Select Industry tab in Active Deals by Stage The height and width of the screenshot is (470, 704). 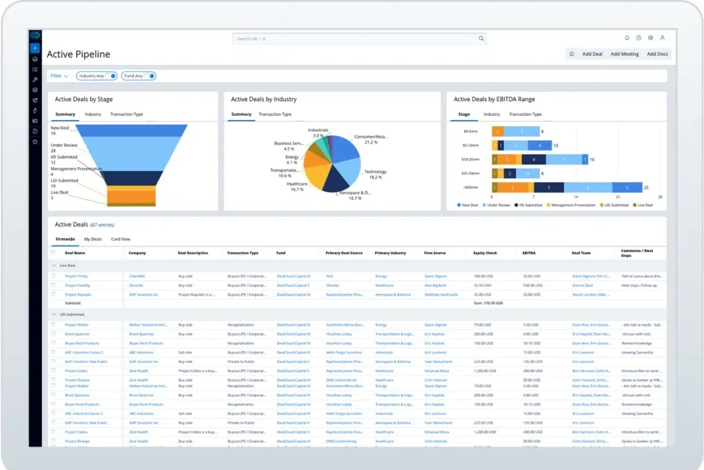coord(93,114)
